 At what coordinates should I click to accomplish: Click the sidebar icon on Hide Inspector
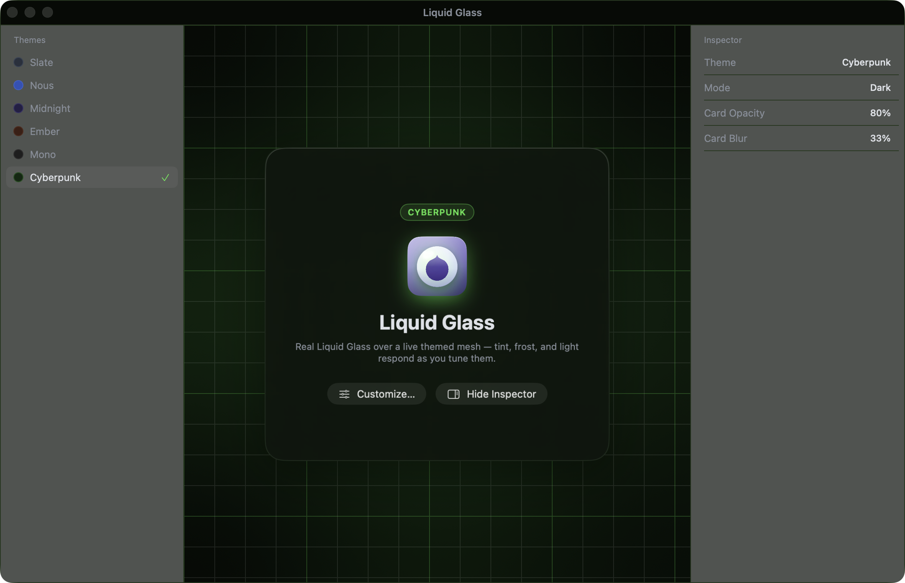[453, 394]
